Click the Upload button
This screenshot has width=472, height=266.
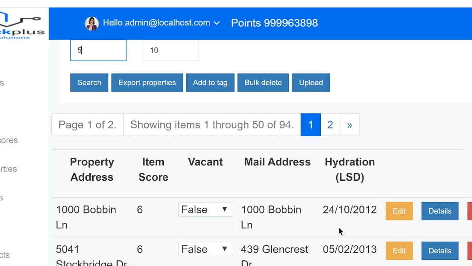click(311, 82)
